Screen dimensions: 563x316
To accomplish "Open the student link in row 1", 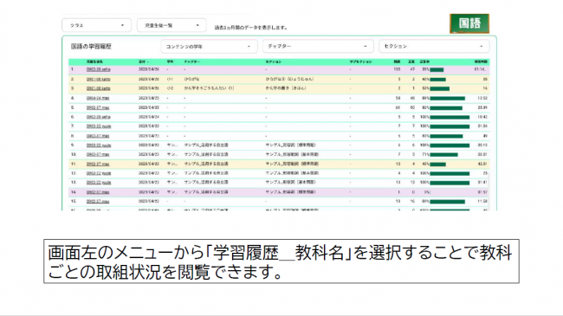I will click(x=99, y=69).
